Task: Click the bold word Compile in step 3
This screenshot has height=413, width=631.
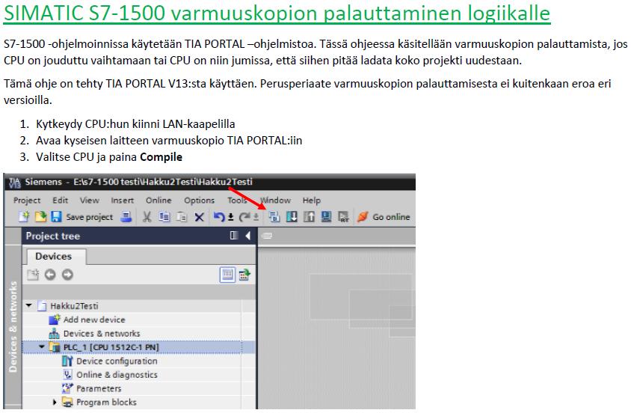Action: pos(161,157)
